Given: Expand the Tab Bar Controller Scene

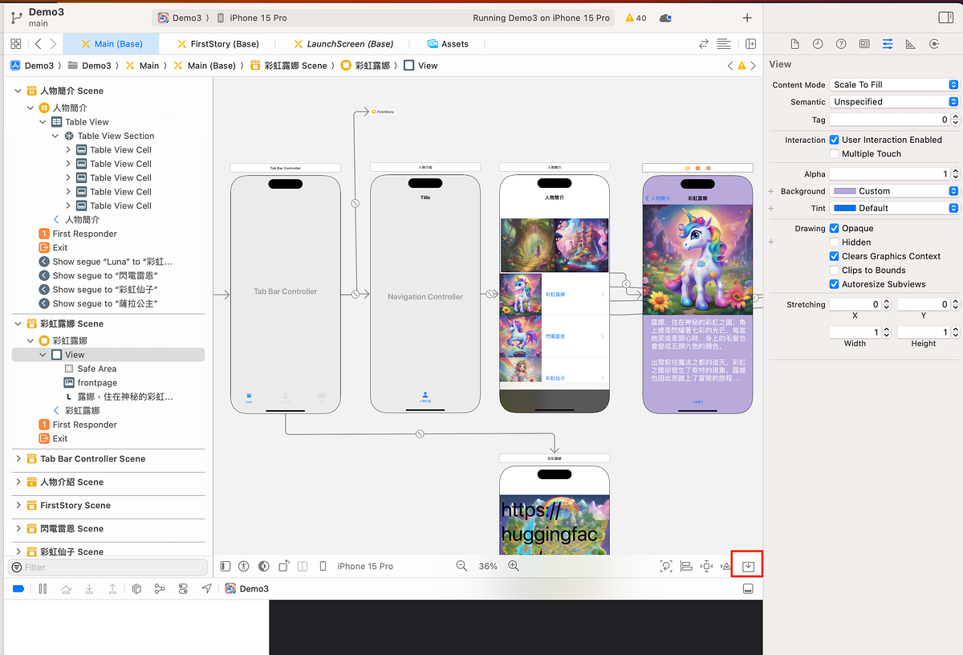Looking at the screenshot, I should click(18, 459).
